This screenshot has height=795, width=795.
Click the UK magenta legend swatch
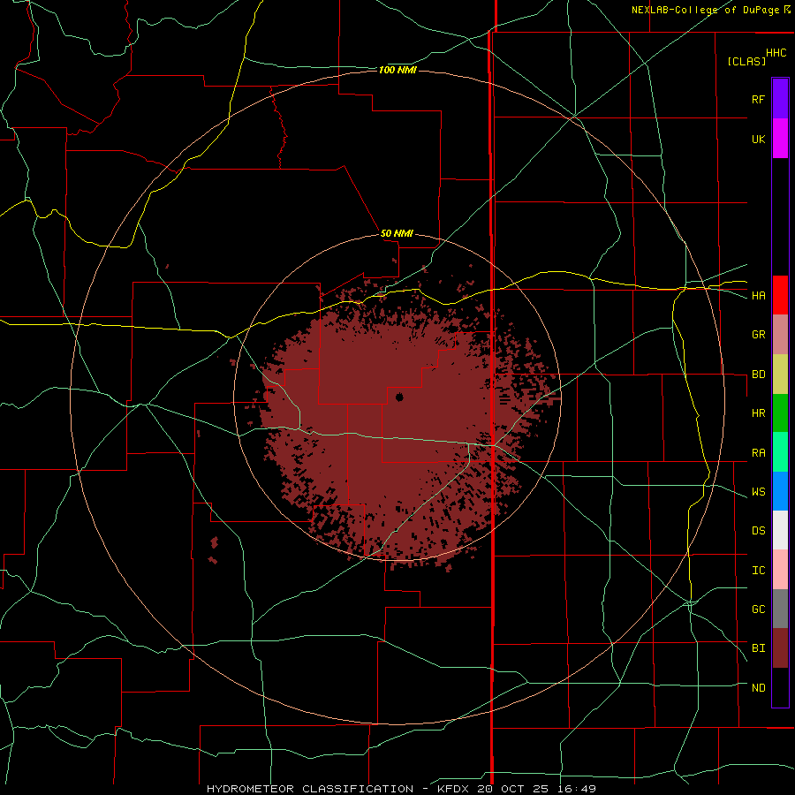coord(780,139)
